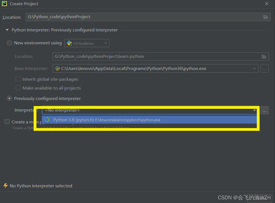The width and height of the screenshot is (275, 203).
Task: Click the 'Python Interpreter: Previously configured interpreter' heading
Action: pyautogui.click(x=65, y=30)
